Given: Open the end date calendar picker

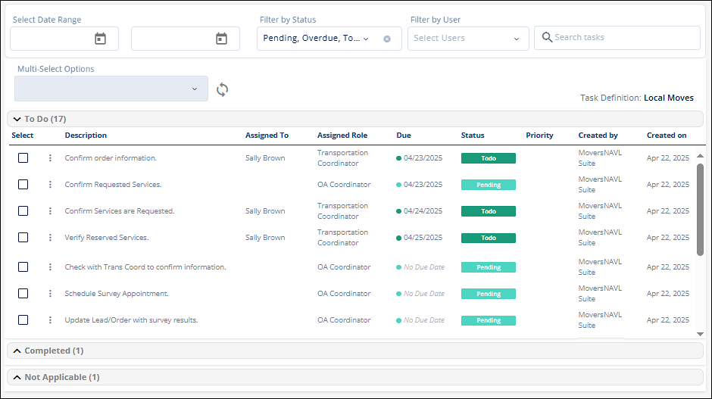Looking at the screenshot, I should 221,39.
